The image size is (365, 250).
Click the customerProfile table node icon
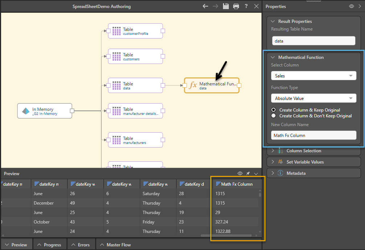[116, 31]
